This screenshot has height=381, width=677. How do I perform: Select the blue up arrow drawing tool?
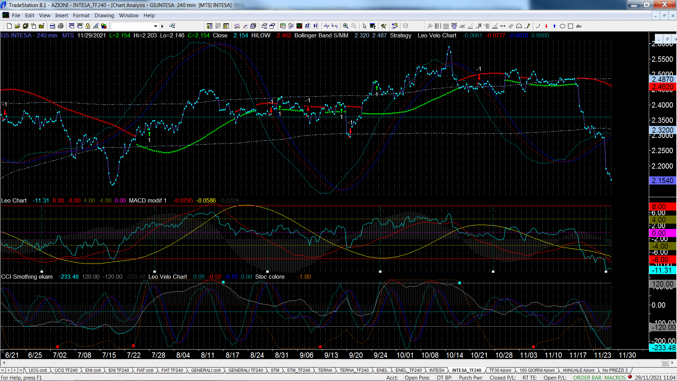[554, 26]
